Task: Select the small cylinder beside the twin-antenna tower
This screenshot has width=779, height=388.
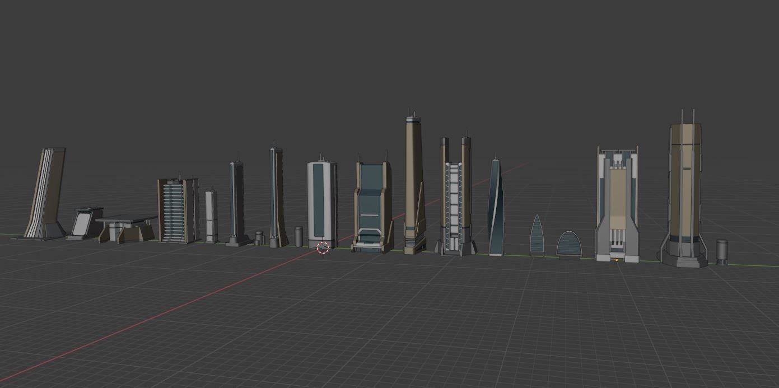Action: 722,252
